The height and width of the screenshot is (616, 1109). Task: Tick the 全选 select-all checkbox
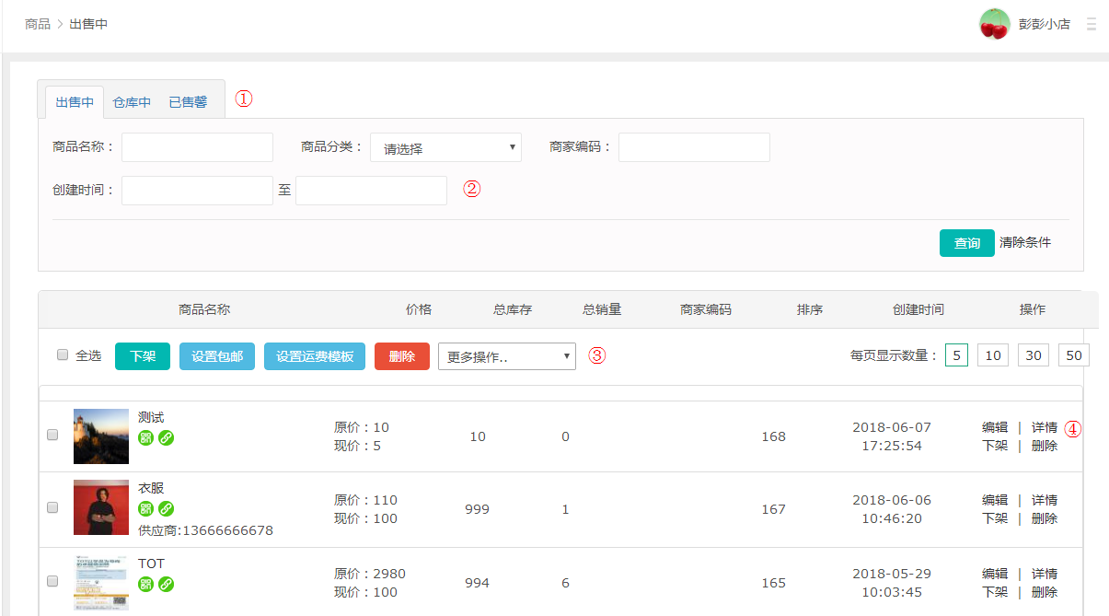[63, 355]
